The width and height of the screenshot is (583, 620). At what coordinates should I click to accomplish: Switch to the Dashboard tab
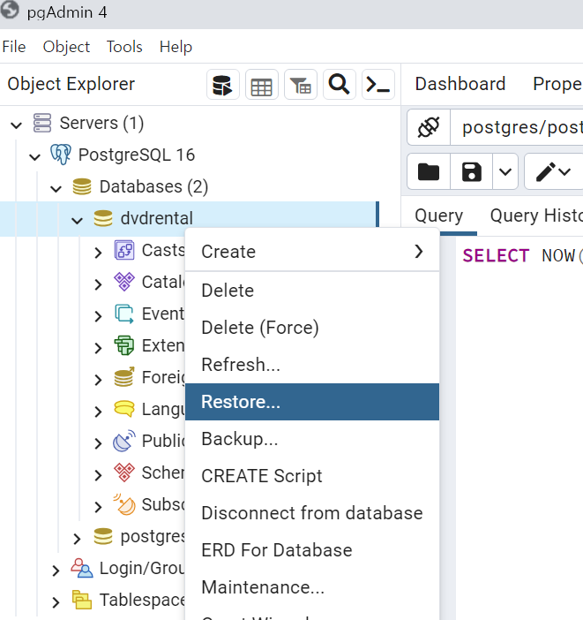[x=460, y=84]
